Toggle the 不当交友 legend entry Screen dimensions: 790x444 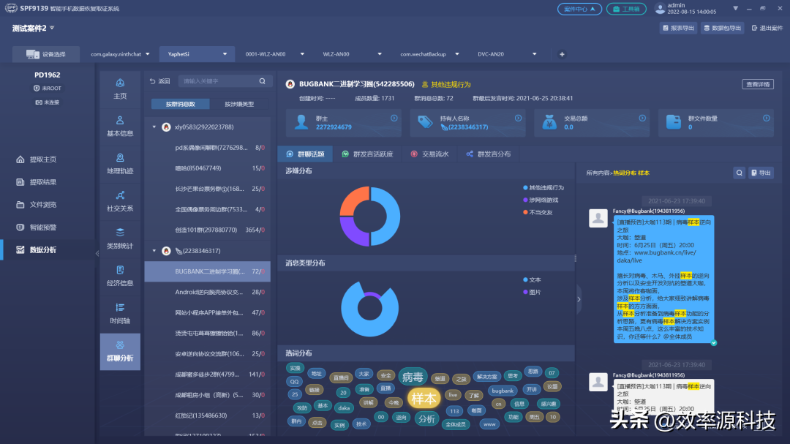click(538, 212)
